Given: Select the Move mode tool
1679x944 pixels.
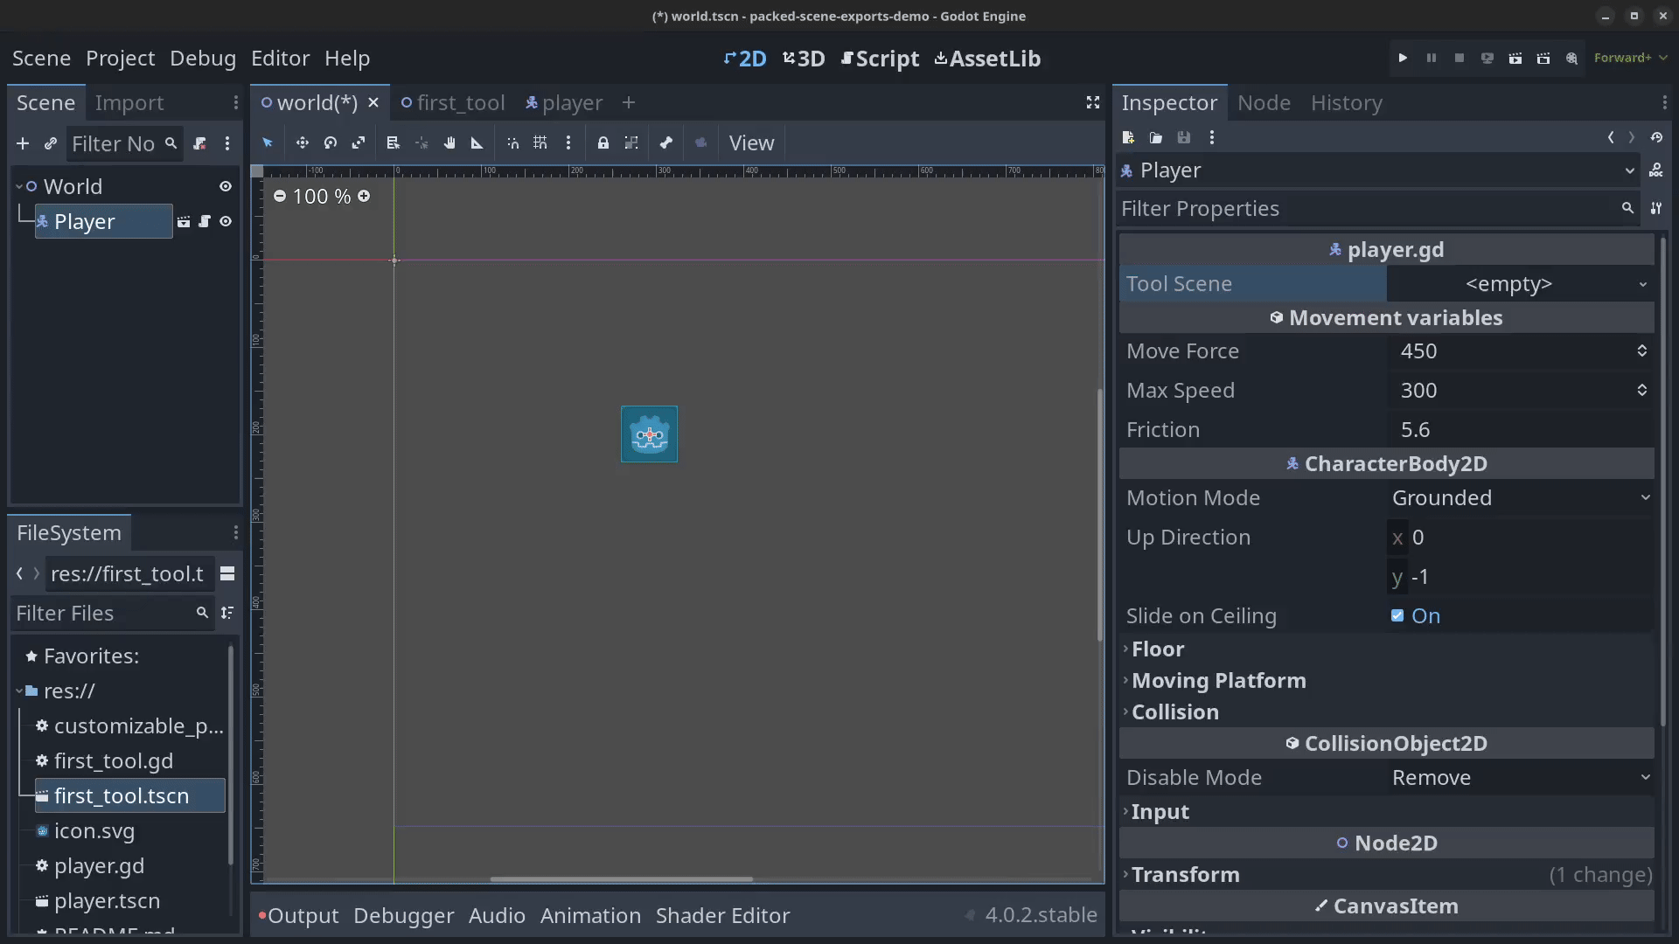Looking at the screenshot, I should 302,143.
